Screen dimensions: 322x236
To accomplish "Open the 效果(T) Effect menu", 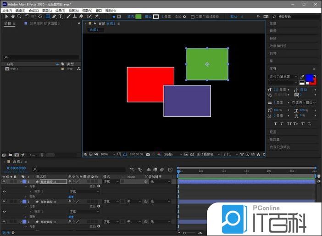I will 60,10.
